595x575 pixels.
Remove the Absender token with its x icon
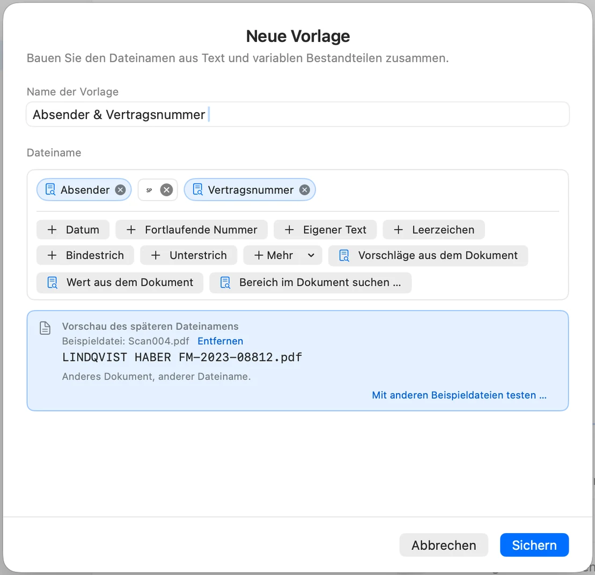[120, 190]
